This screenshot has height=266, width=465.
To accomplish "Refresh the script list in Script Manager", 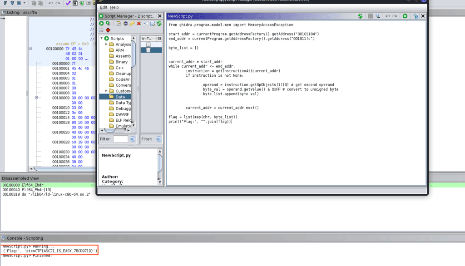I will point(159,24).
